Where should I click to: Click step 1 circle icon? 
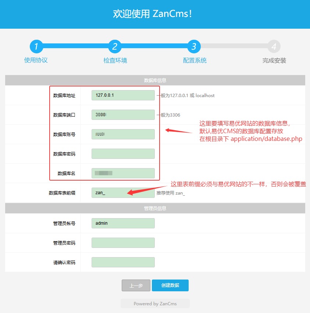tap(36, 46)
